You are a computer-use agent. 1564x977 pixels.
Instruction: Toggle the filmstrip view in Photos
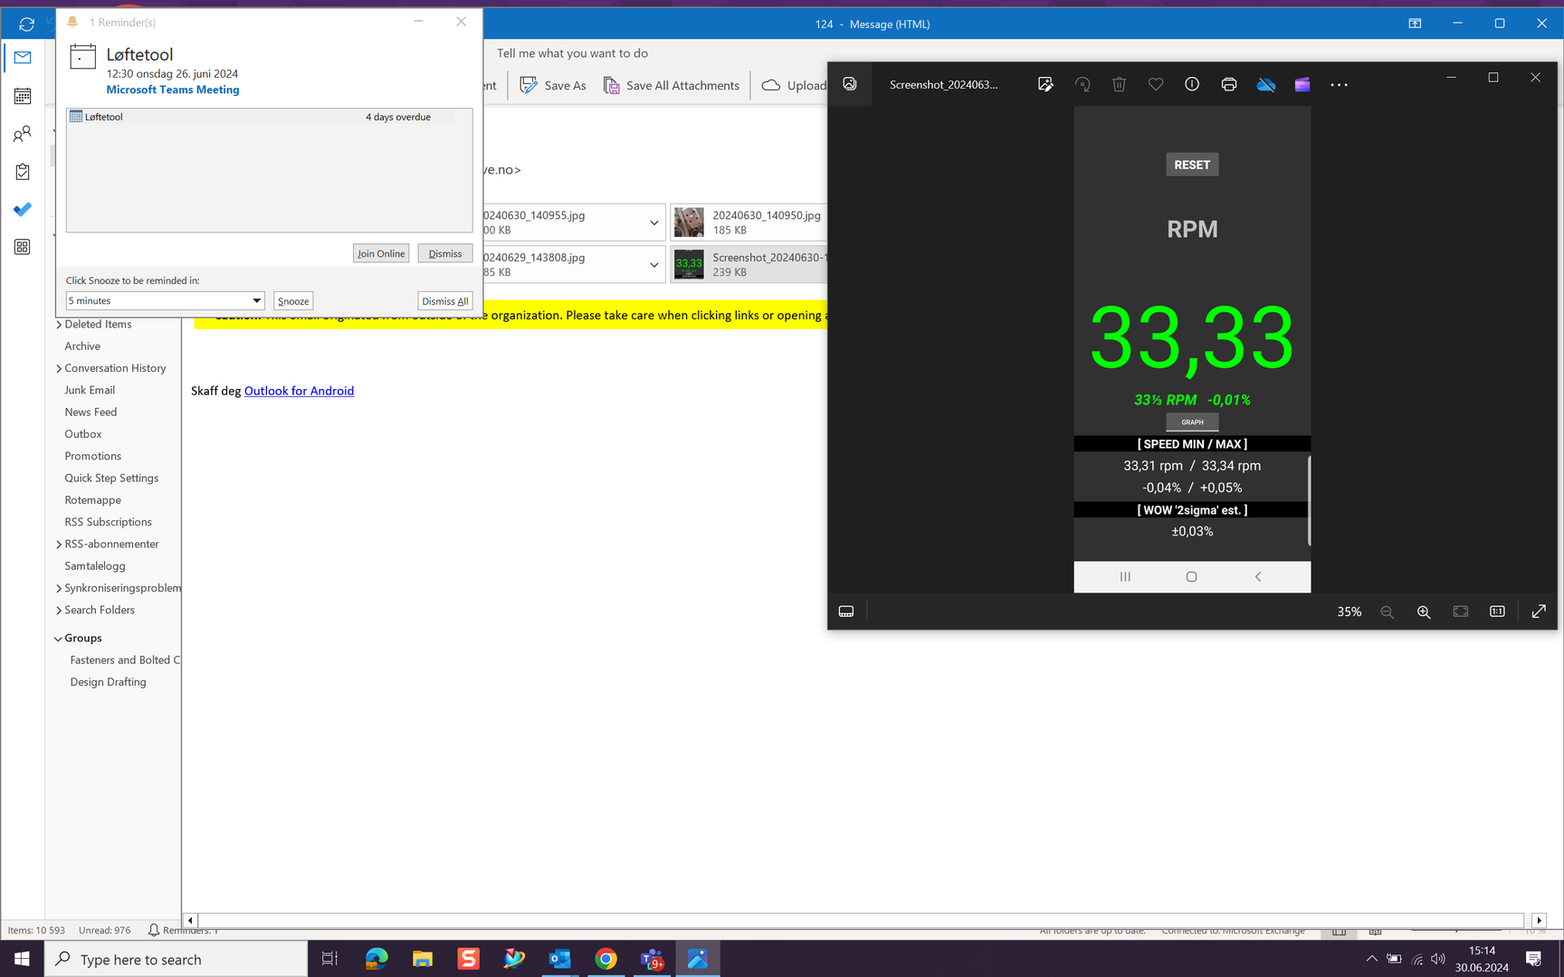coord(846,612)
